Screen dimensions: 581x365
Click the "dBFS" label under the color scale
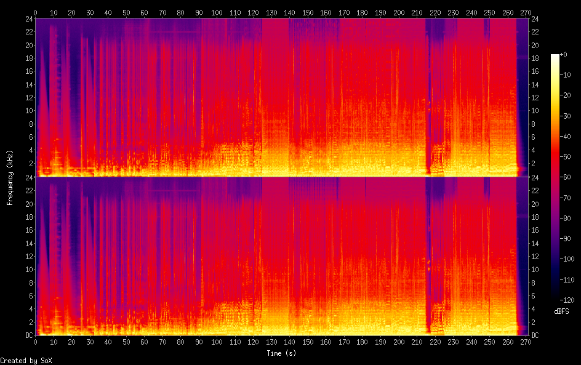561,311
